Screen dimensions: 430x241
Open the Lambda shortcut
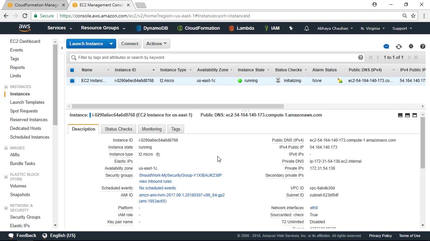tap(241, 28)
